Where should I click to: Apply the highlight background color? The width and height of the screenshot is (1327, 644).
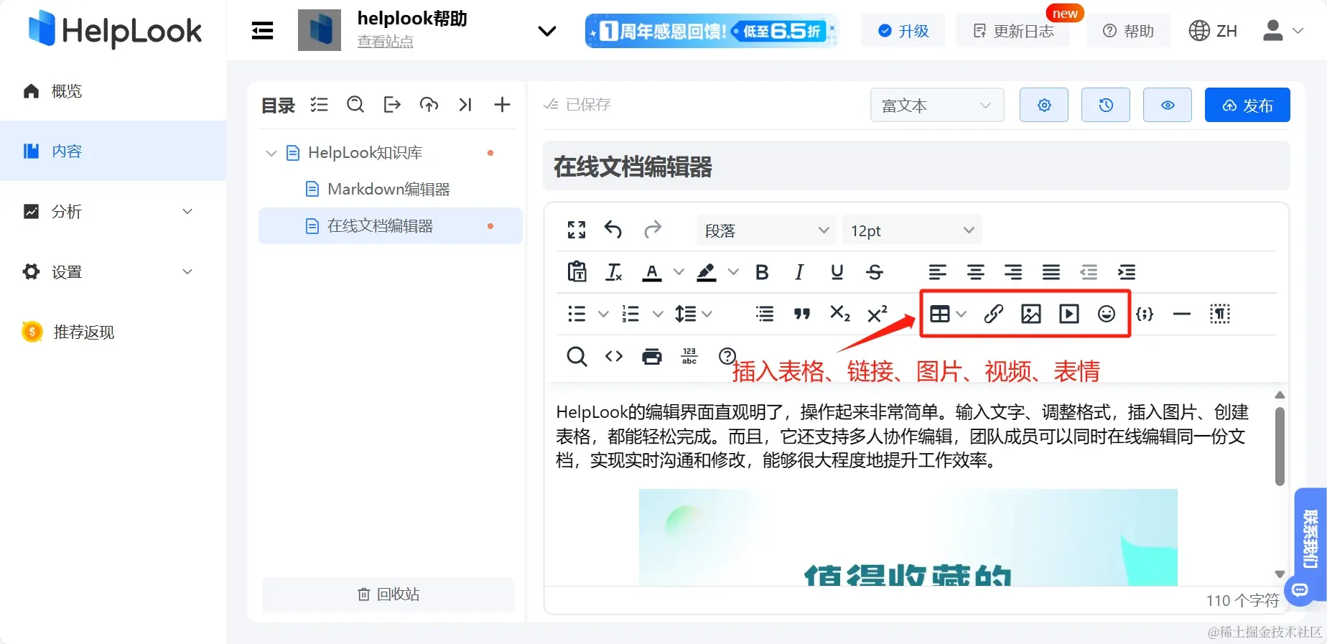point(707,272)
